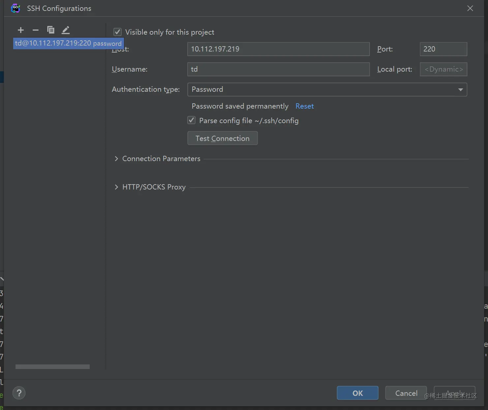The height and width of the screenshot is (410, 488).
Task: Expand the HTTP/SOCKS Proxy section
Action: click(x=116, y=187)
